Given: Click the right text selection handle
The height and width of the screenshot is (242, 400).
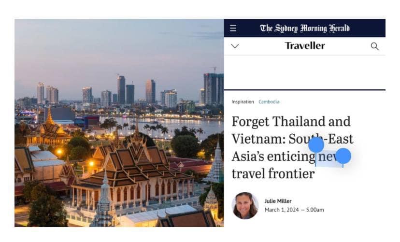Looking at the screenshot, I should pyautogui.click(x=343, y=156).
